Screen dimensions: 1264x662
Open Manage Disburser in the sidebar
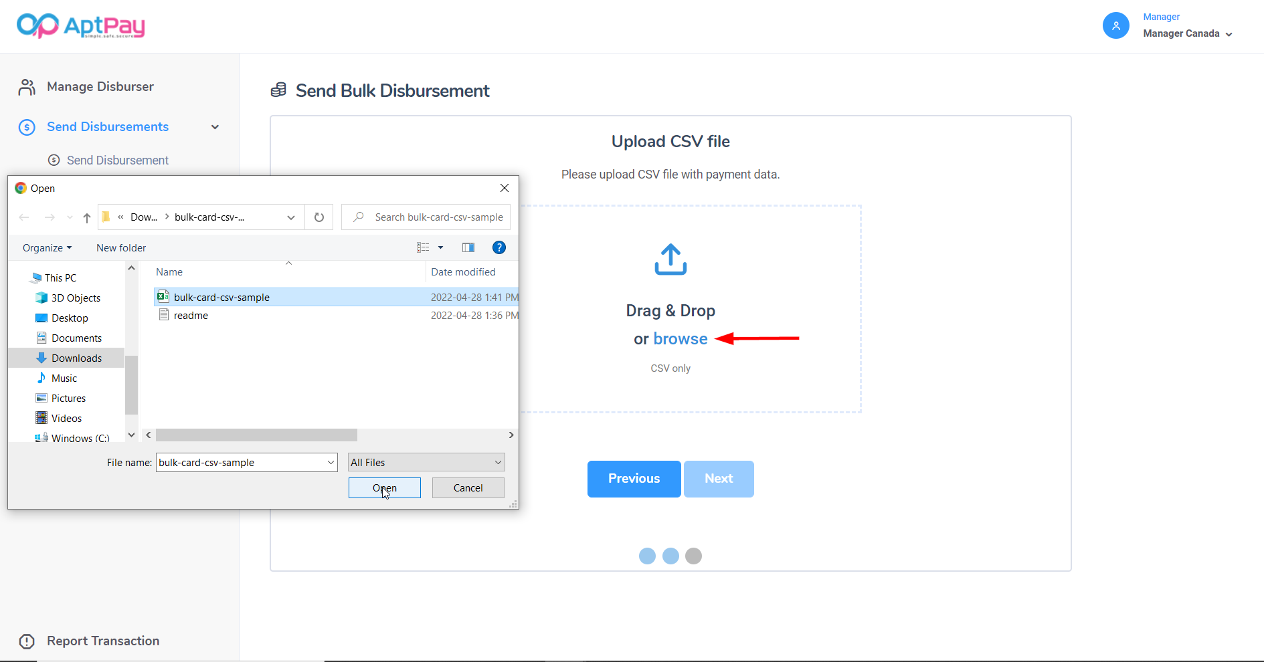(100, 87)
